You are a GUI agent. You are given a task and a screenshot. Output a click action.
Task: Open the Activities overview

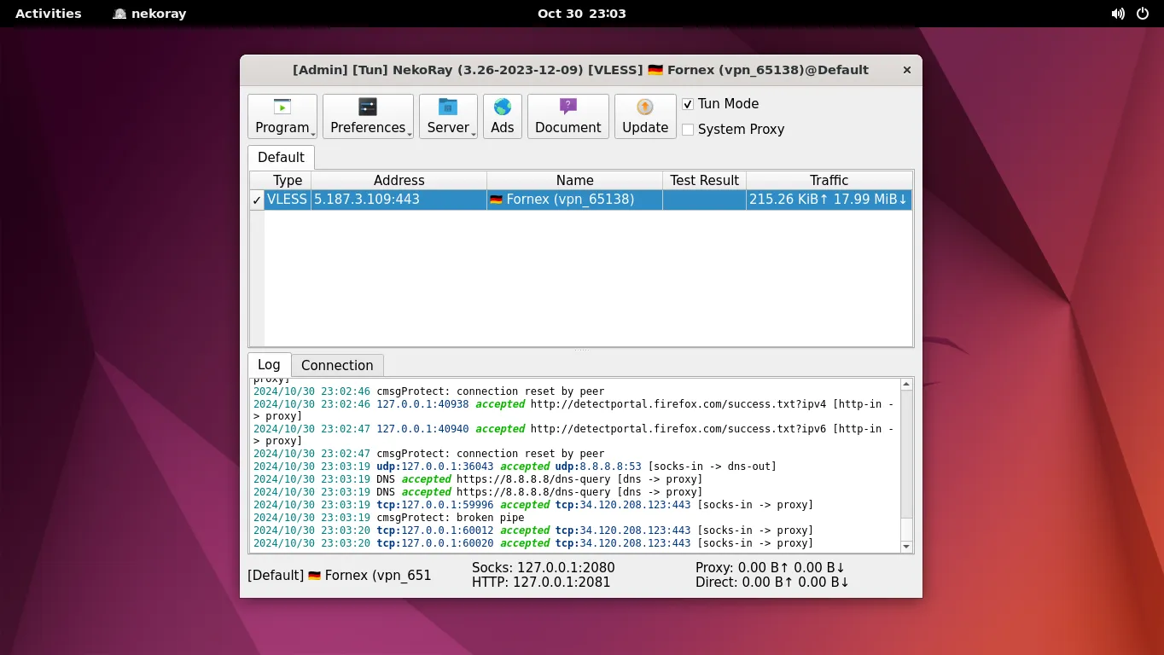tap(49, 14)
